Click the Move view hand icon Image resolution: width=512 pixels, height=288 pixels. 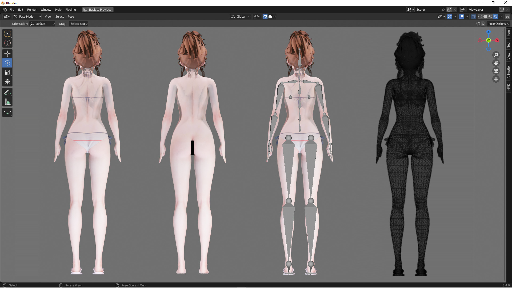coord(496,63)
